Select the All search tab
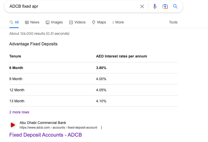 (x=14, y=22)
